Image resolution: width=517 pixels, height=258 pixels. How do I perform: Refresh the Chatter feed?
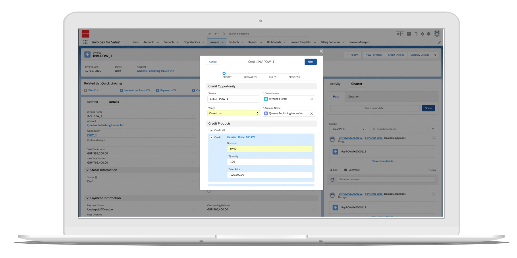433,129
